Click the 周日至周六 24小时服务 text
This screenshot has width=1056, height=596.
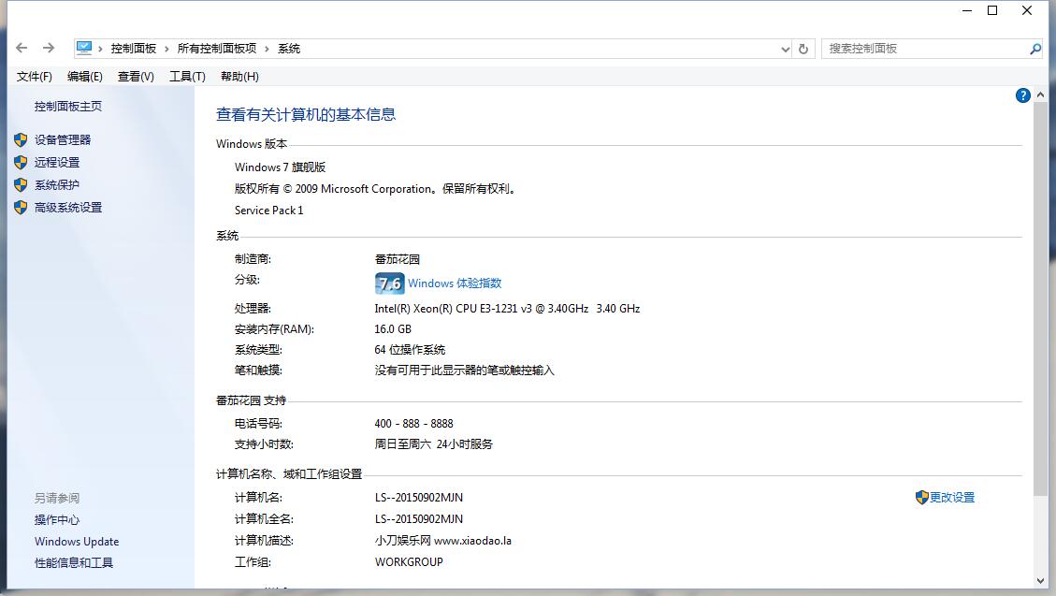434,444
